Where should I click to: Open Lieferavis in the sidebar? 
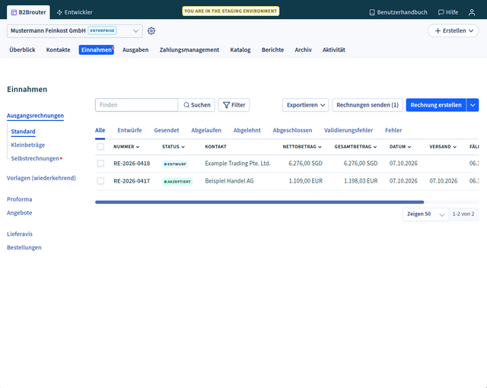[20, 234]
